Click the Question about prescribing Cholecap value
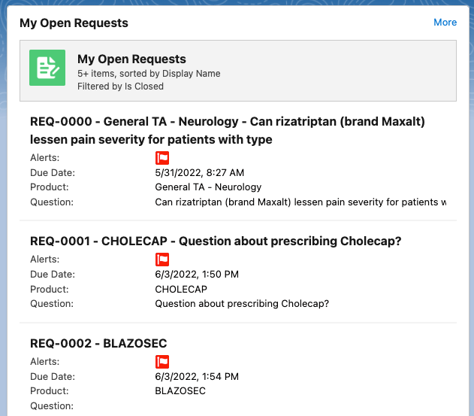The width and height of the screenshot is (474, 416). pos(242,304)
